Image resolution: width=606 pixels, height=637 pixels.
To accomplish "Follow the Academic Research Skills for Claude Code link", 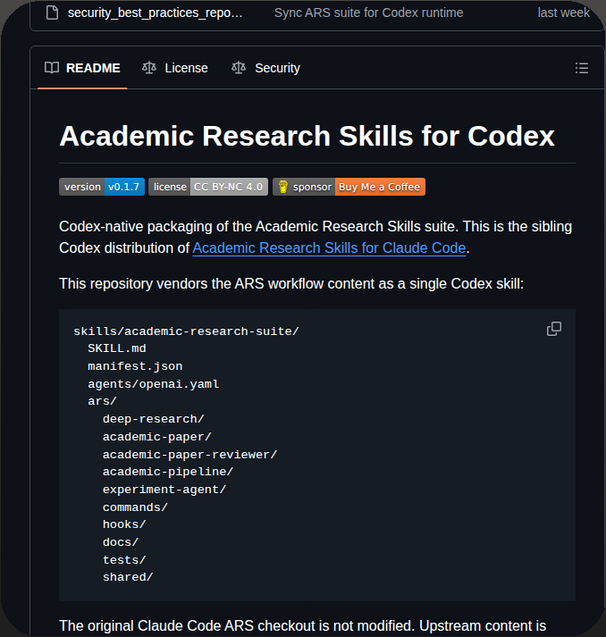I will 329,247.
